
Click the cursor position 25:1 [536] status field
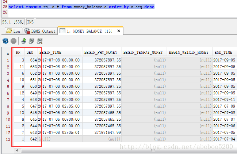[x=13, y=22]
